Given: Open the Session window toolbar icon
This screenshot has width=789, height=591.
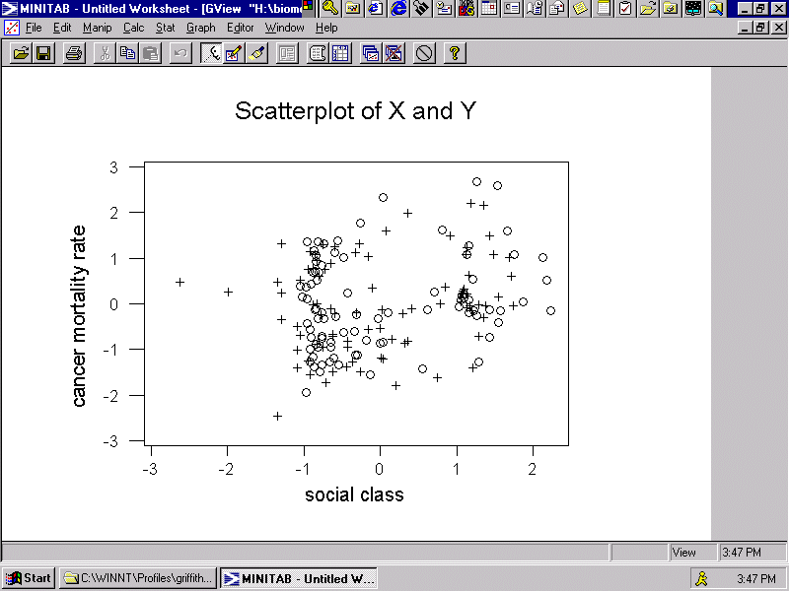Looking at the screenshot, I should 287,53.
